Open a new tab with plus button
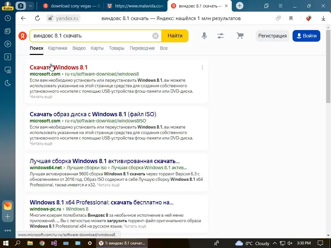 [x=240, y=6]
